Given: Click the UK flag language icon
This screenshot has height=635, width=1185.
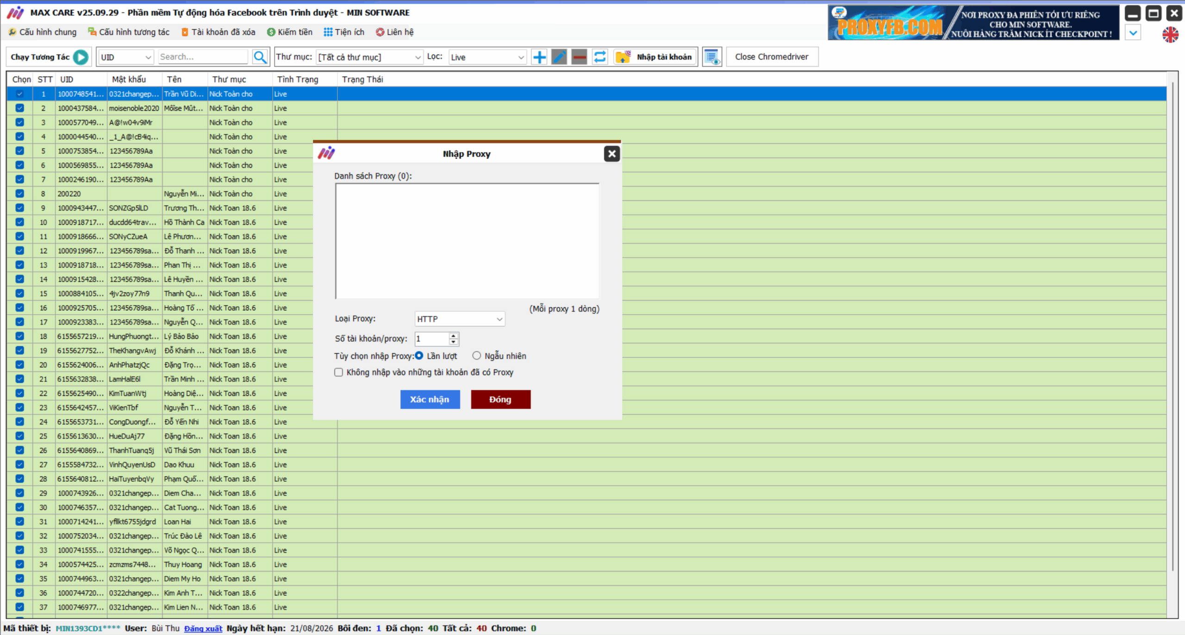Looking at the screenshot, I should [1170, 34].
